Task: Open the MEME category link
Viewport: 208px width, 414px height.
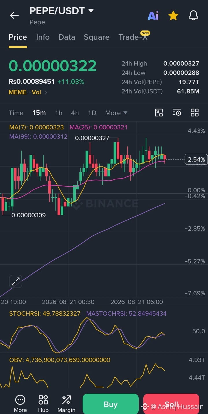Action: pos(18,92)
